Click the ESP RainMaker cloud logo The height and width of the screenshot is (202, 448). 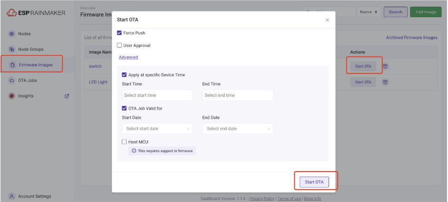[12, 13]
